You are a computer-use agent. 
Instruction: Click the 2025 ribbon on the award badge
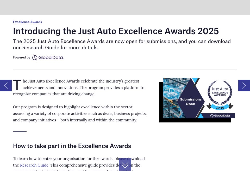tap(220, 107)
